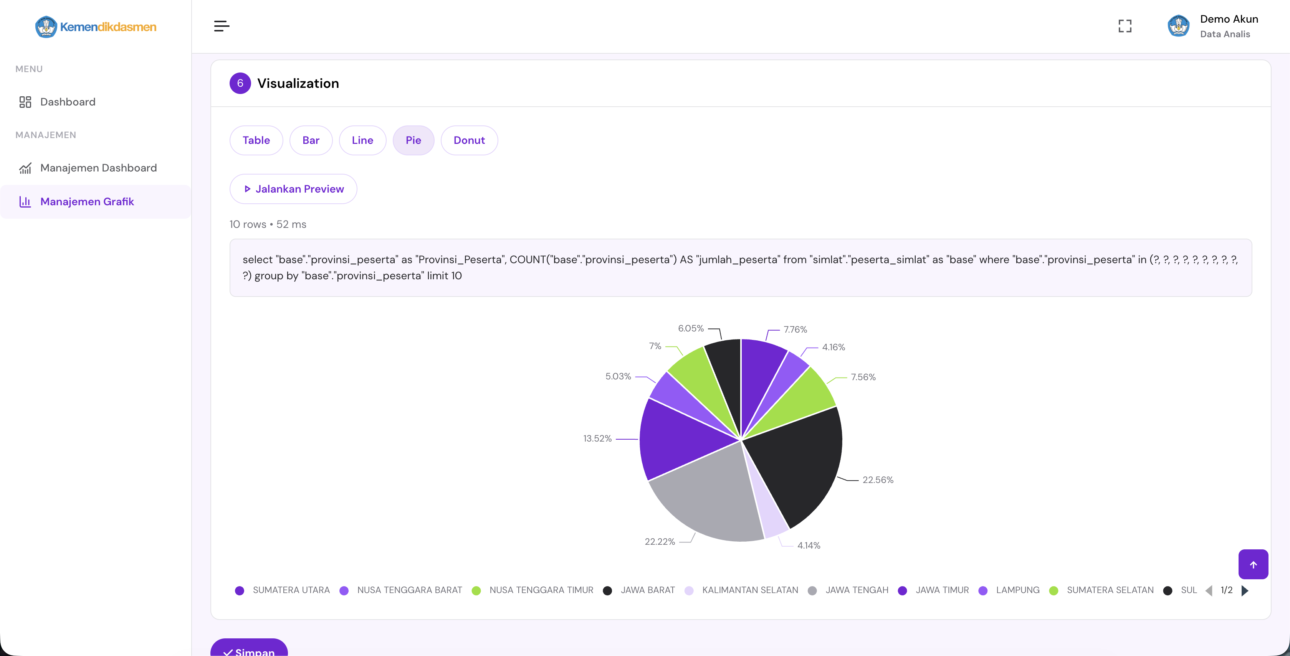Open Manajemen Grafik in the sidebar

coord(96,202)
